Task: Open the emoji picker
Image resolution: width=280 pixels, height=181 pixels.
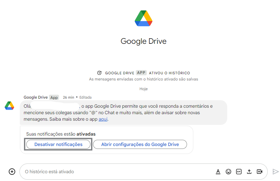Action: point(228,172)
